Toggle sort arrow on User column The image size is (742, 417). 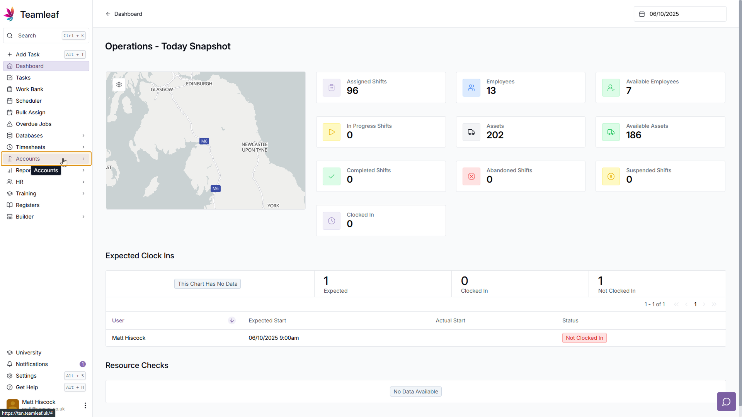232,320
